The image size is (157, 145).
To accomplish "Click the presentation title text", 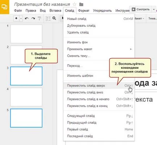I will click(42, 4).
